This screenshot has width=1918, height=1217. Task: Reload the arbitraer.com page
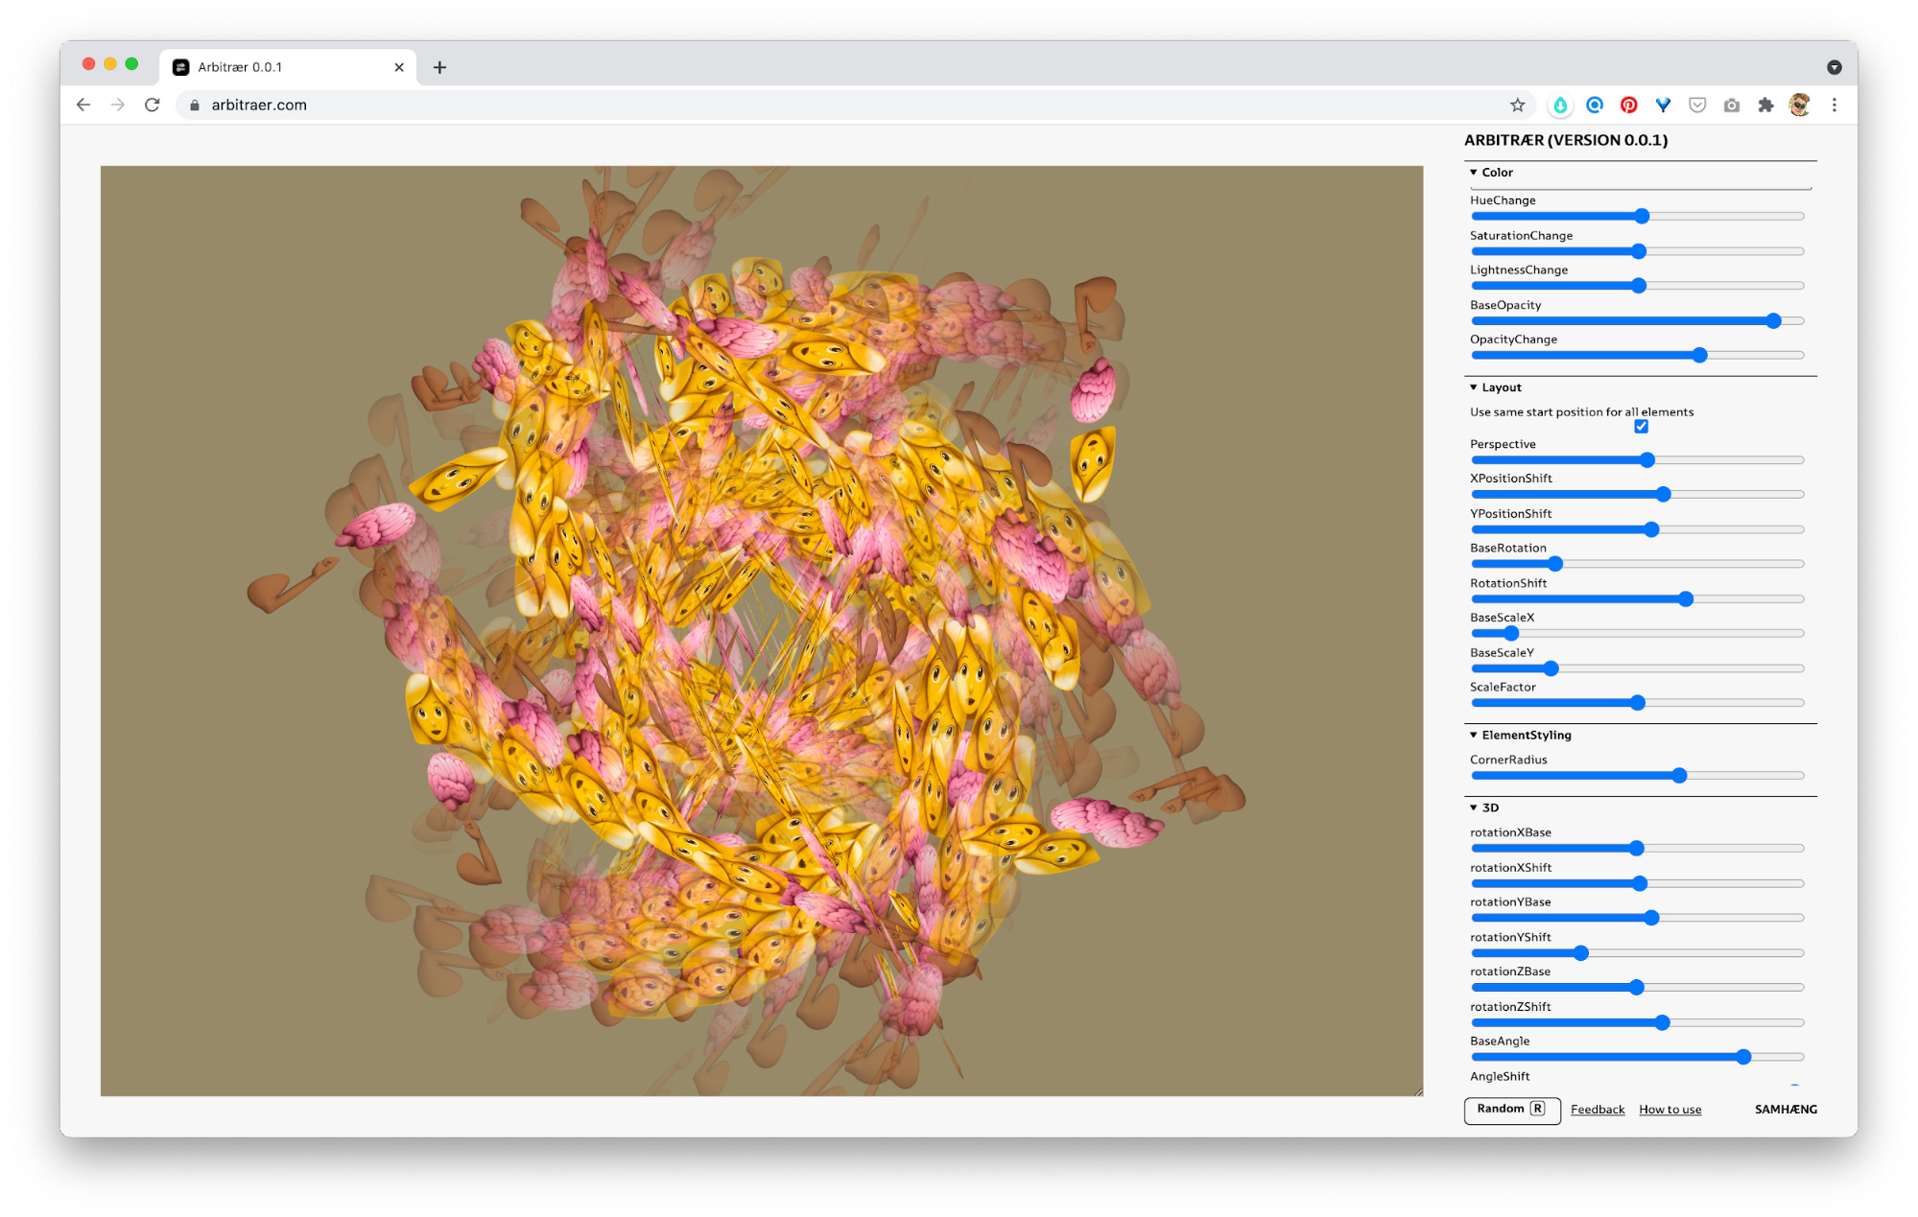pos(152,105)
